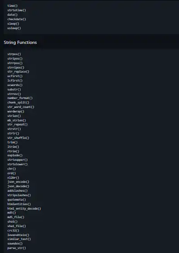This screenshot has width=179, height=253.
Task: Click the String Functions heading
Action: pyautogui.click(x=20, y=43)
